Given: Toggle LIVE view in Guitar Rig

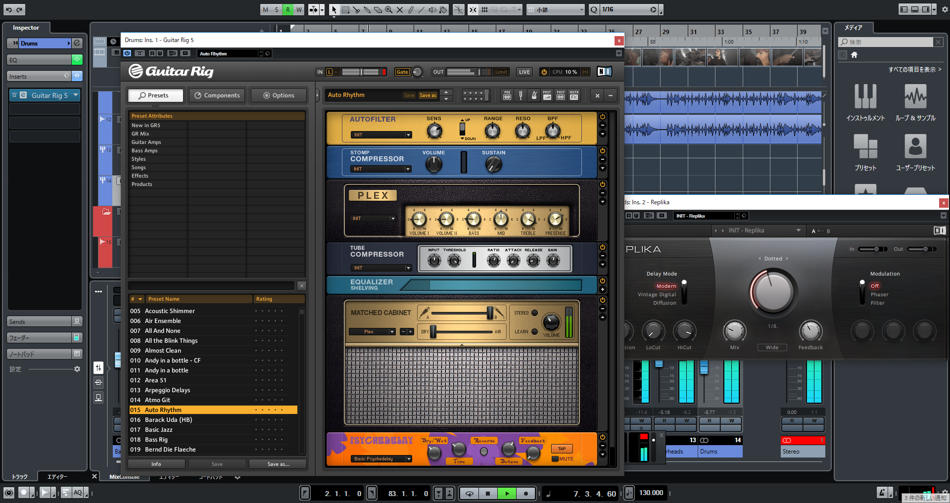Looking at the screenshot, I should click(x=524, y=72).
